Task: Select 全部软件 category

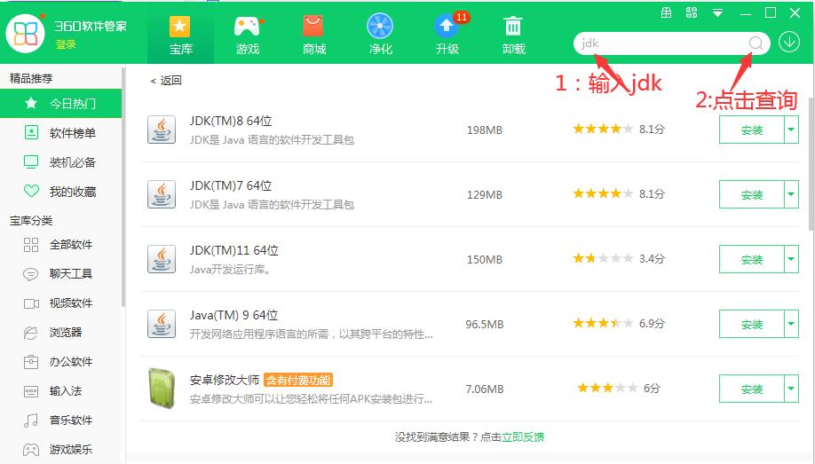Action: 60,244
